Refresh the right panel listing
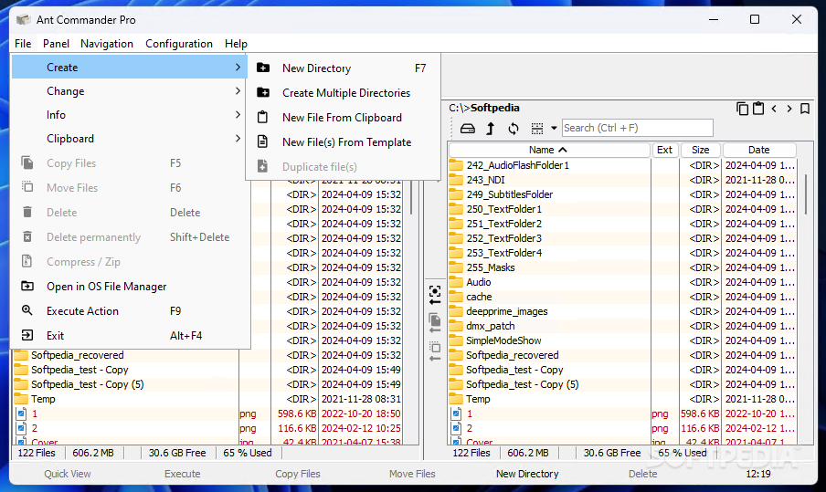826x492 pixels. (514, 129)
